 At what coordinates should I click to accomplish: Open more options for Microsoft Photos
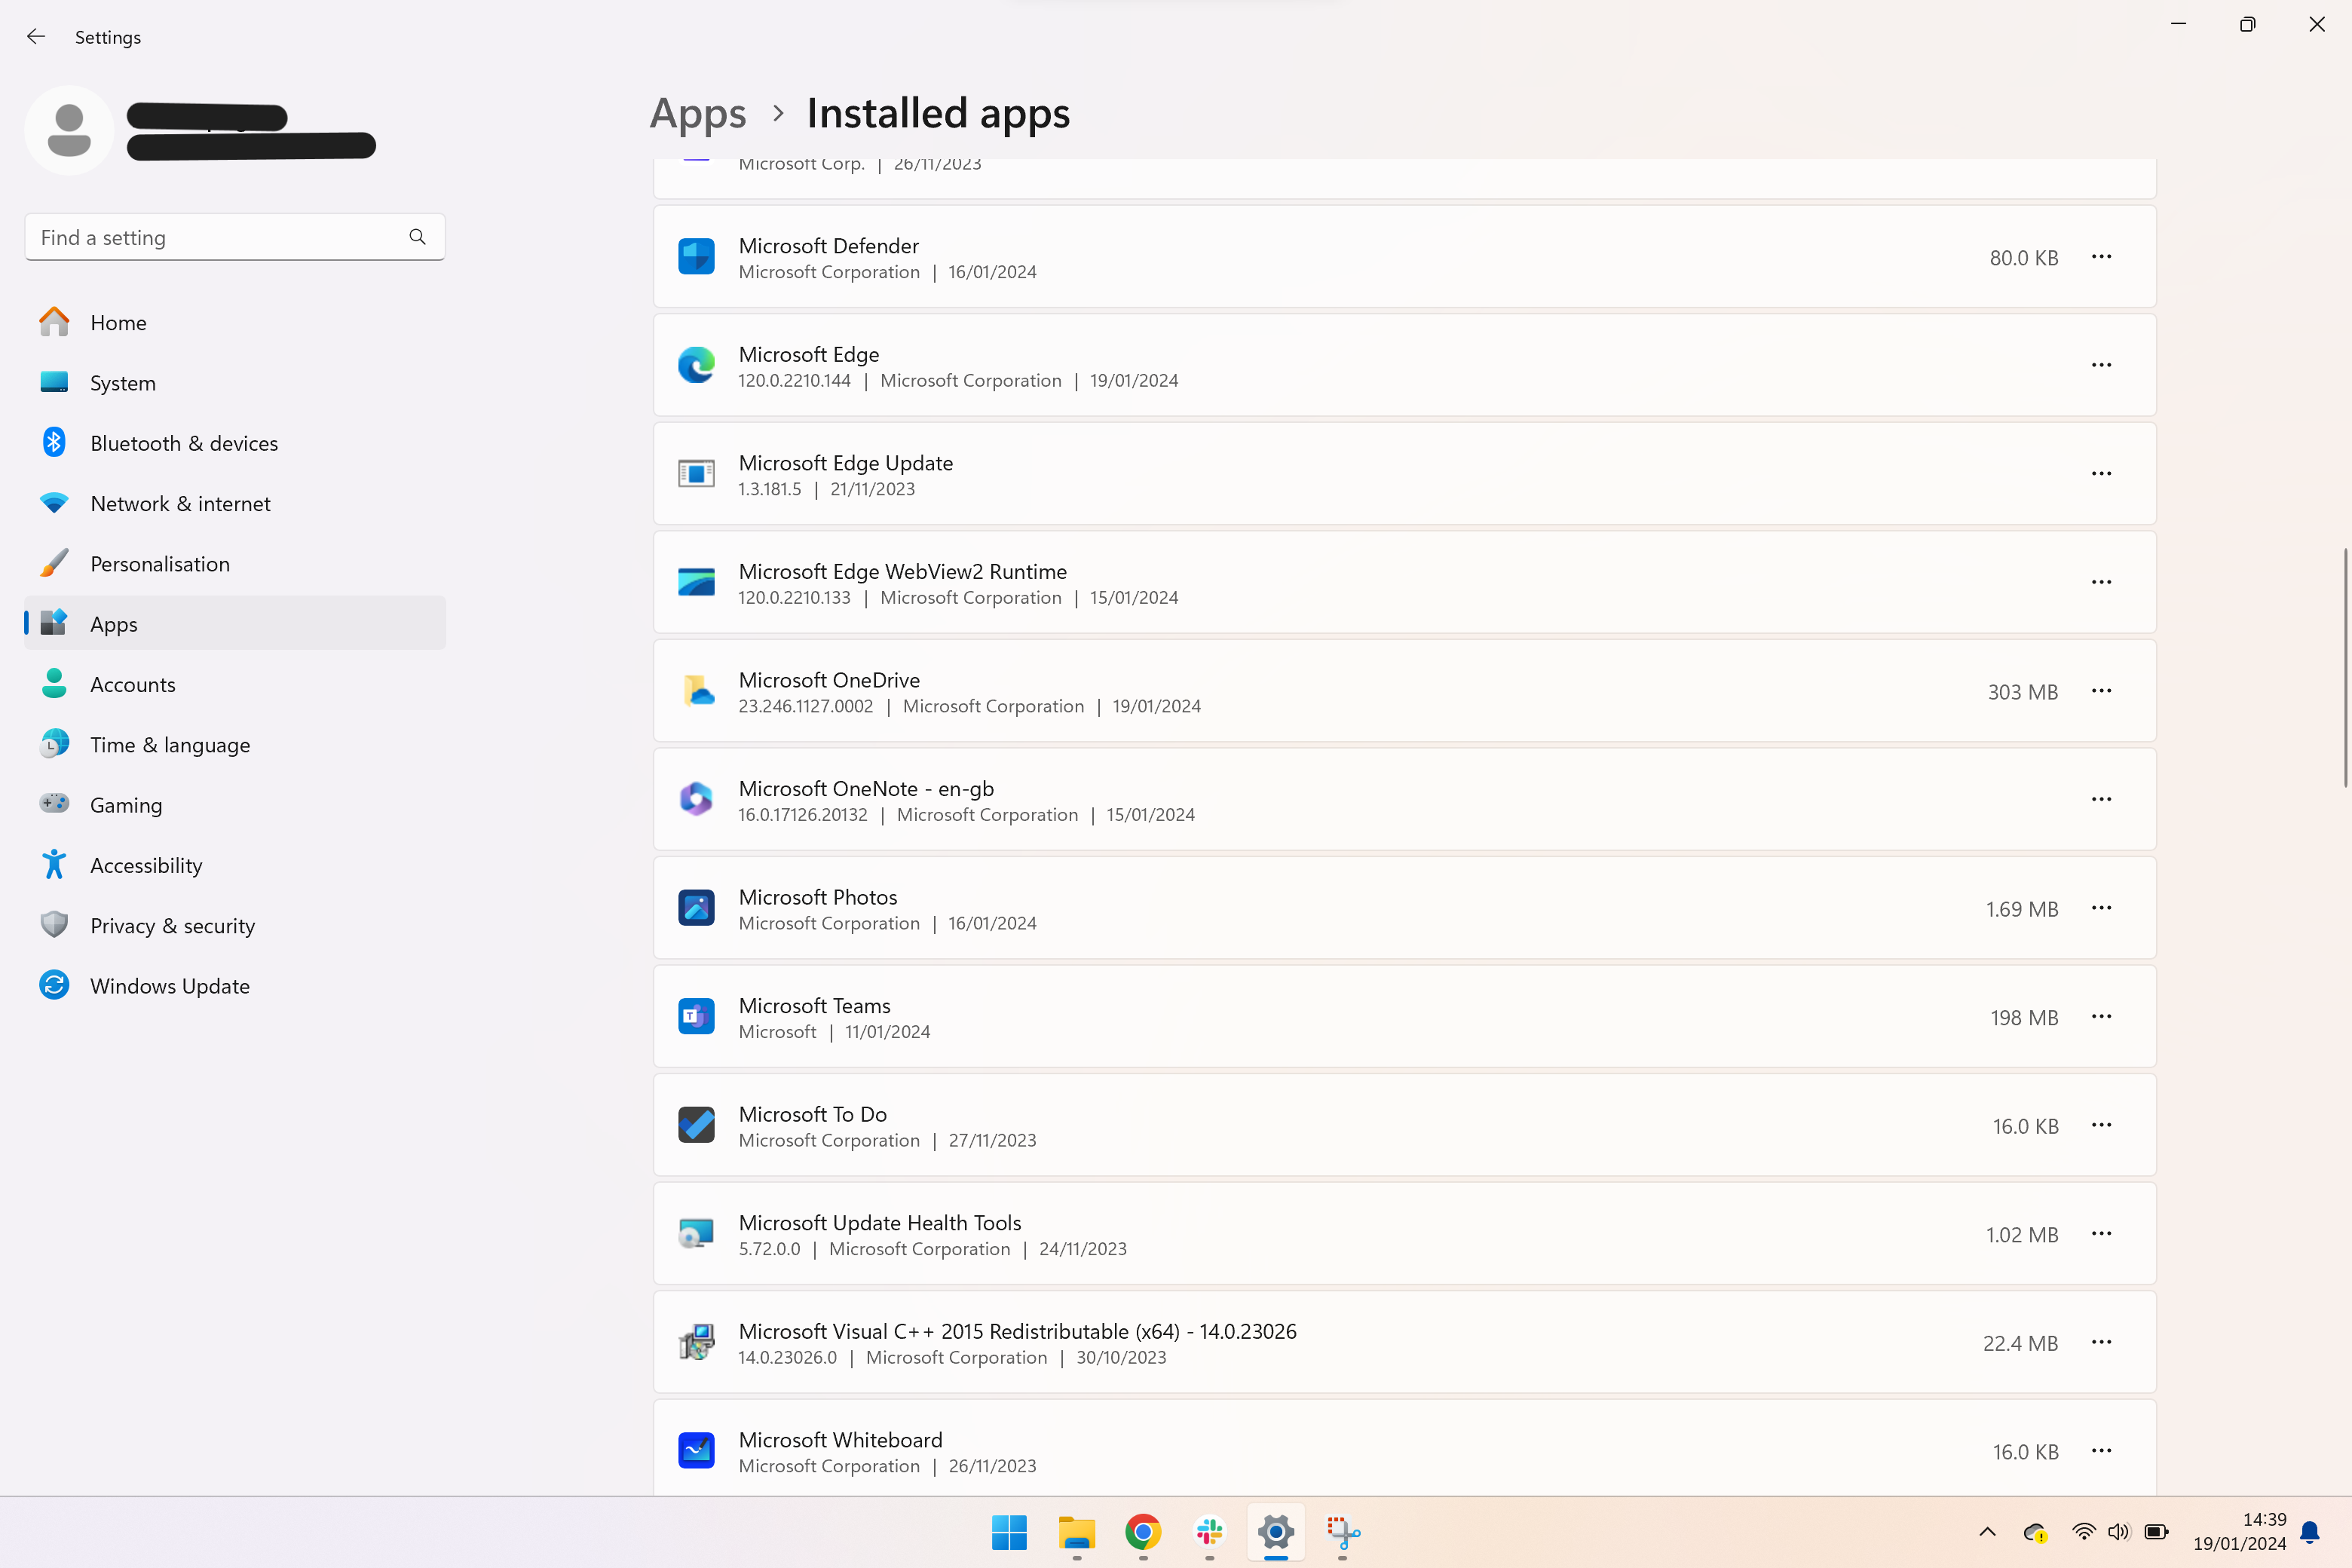[x=2101, y=908]
